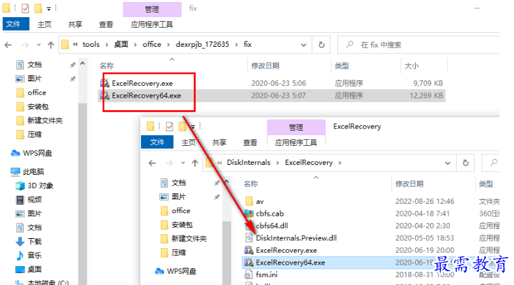Open 应用程序工具 tab in the ExcelRecovery window
This screenshot has height=285, width=514.
(296, 142)
